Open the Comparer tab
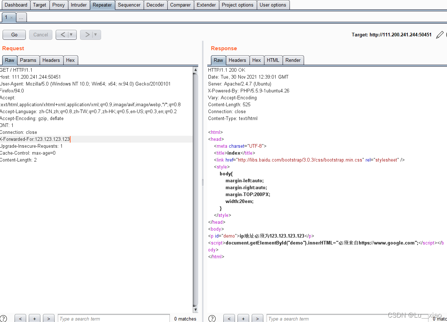Image resolution: width=447 pixels, height=322 pixels. tap(180, 5)
